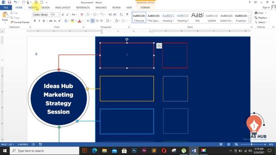The height and width of the screenshot is (155, 276).
Task: Click the text highlight color button
Action: (x=72, y=21)
